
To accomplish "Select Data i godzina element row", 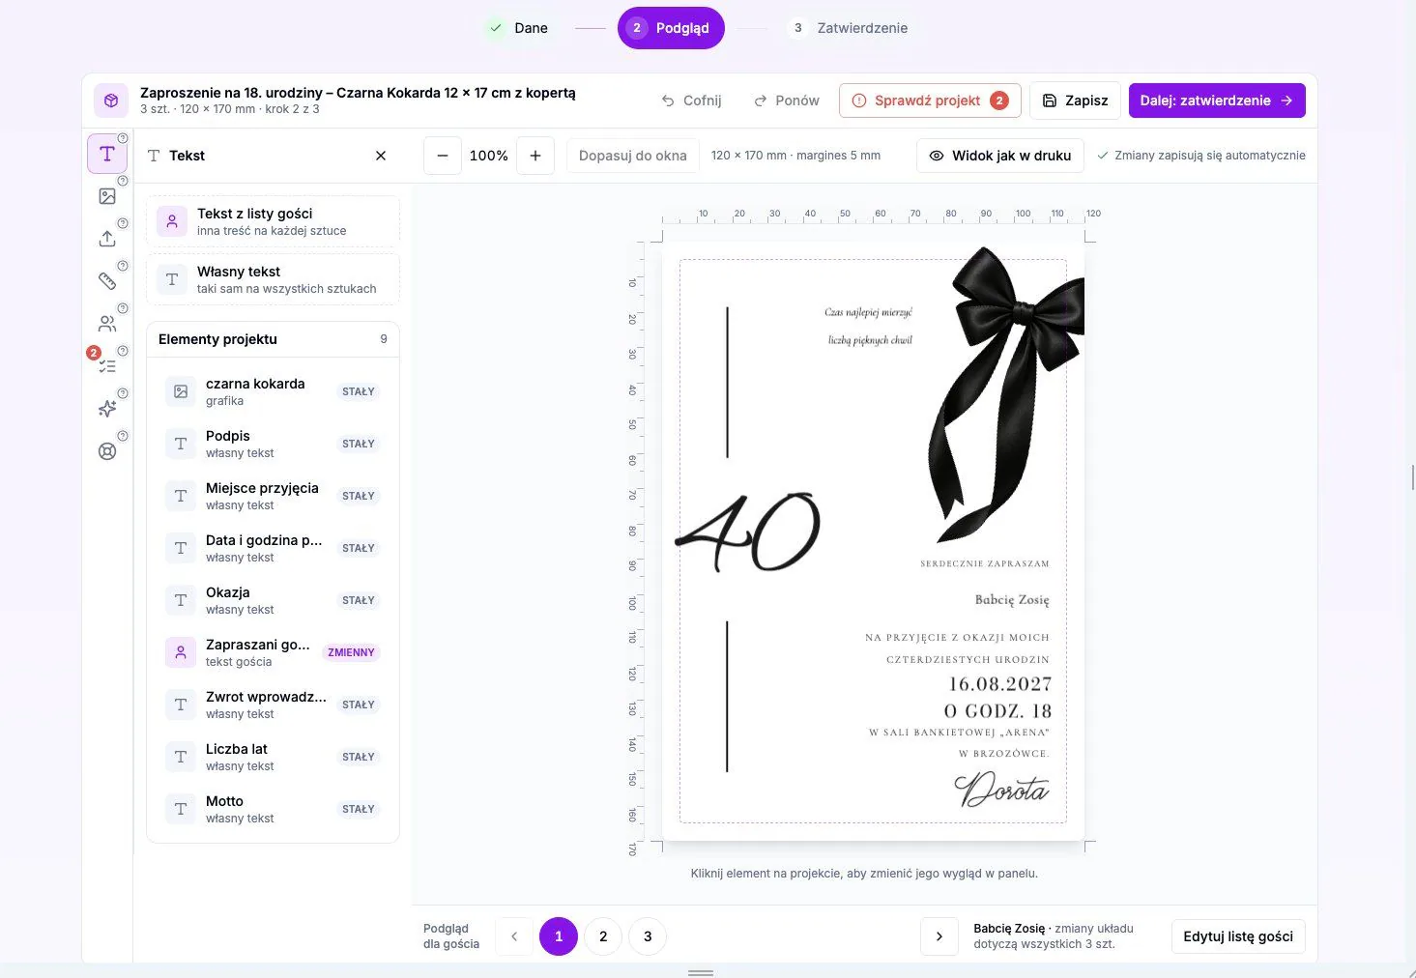I will click(273, 548).
